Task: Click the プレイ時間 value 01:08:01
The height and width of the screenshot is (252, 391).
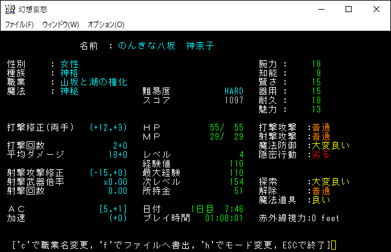Action: pyautogui.click(x=224, y=218)
